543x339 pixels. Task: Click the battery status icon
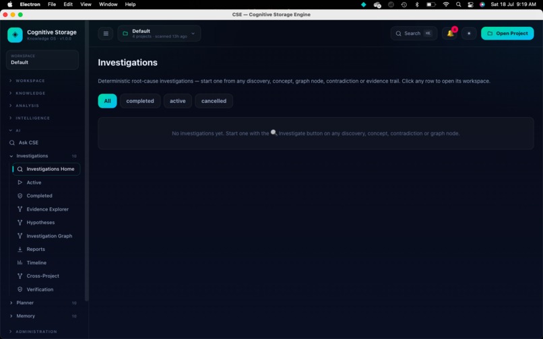coord(430,5)
